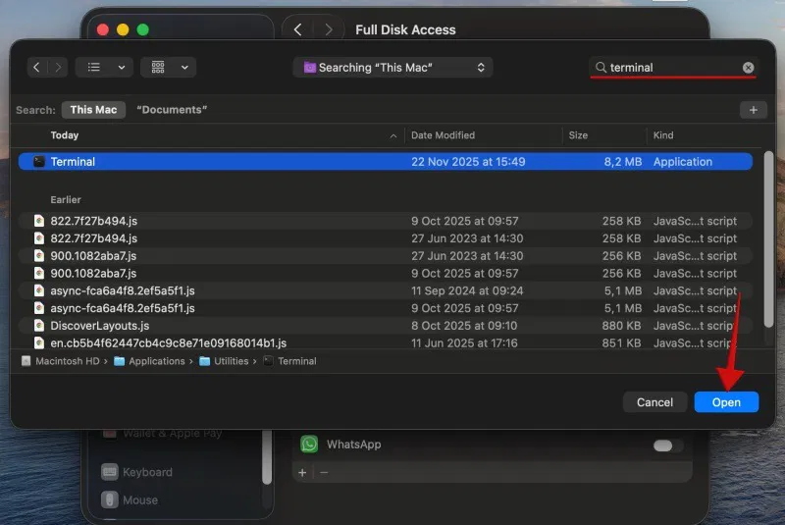Expand the Searching "This Mac" location popup

(392, 68)
